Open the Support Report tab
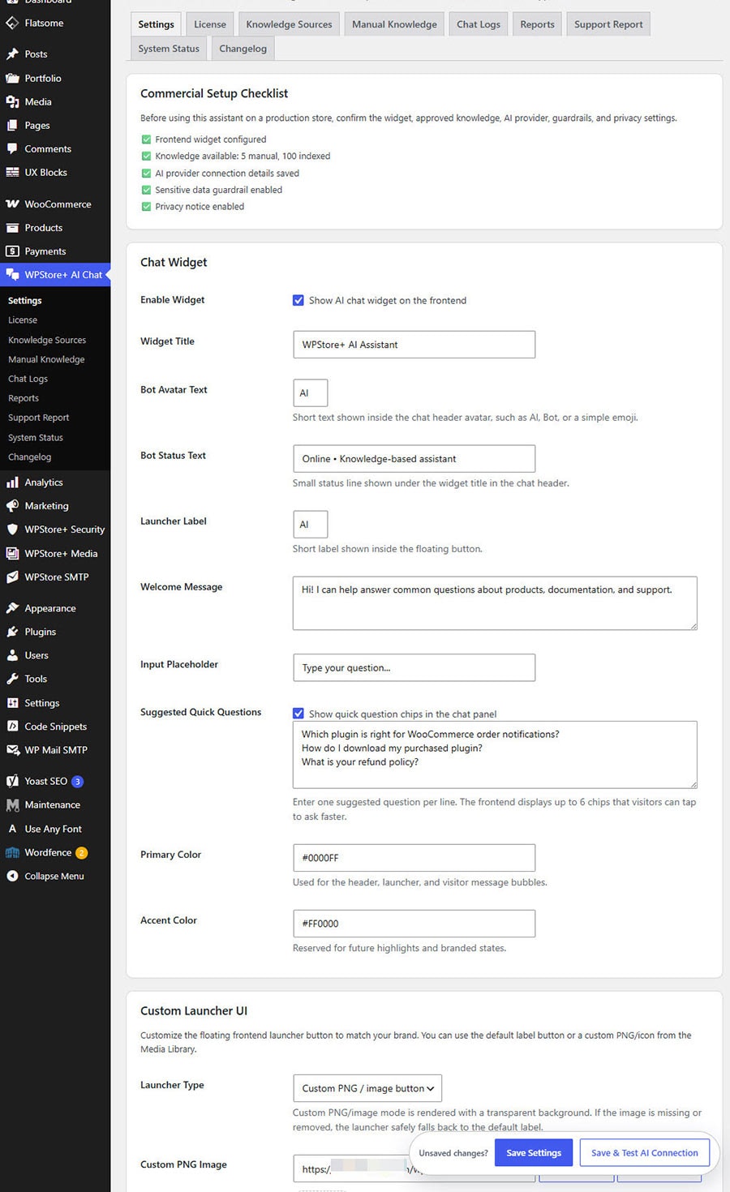Screen dimensions: 730x1192 point(608,24)
